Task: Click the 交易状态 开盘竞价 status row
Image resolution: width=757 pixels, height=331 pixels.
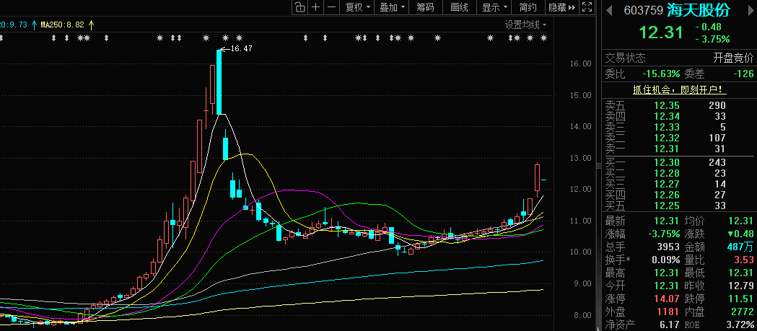Action: coord(679,58)
